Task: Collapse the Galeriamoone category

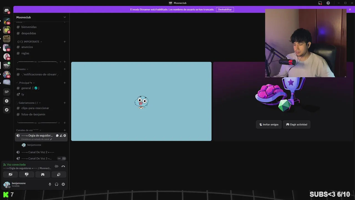Action: tap(29, 103)
